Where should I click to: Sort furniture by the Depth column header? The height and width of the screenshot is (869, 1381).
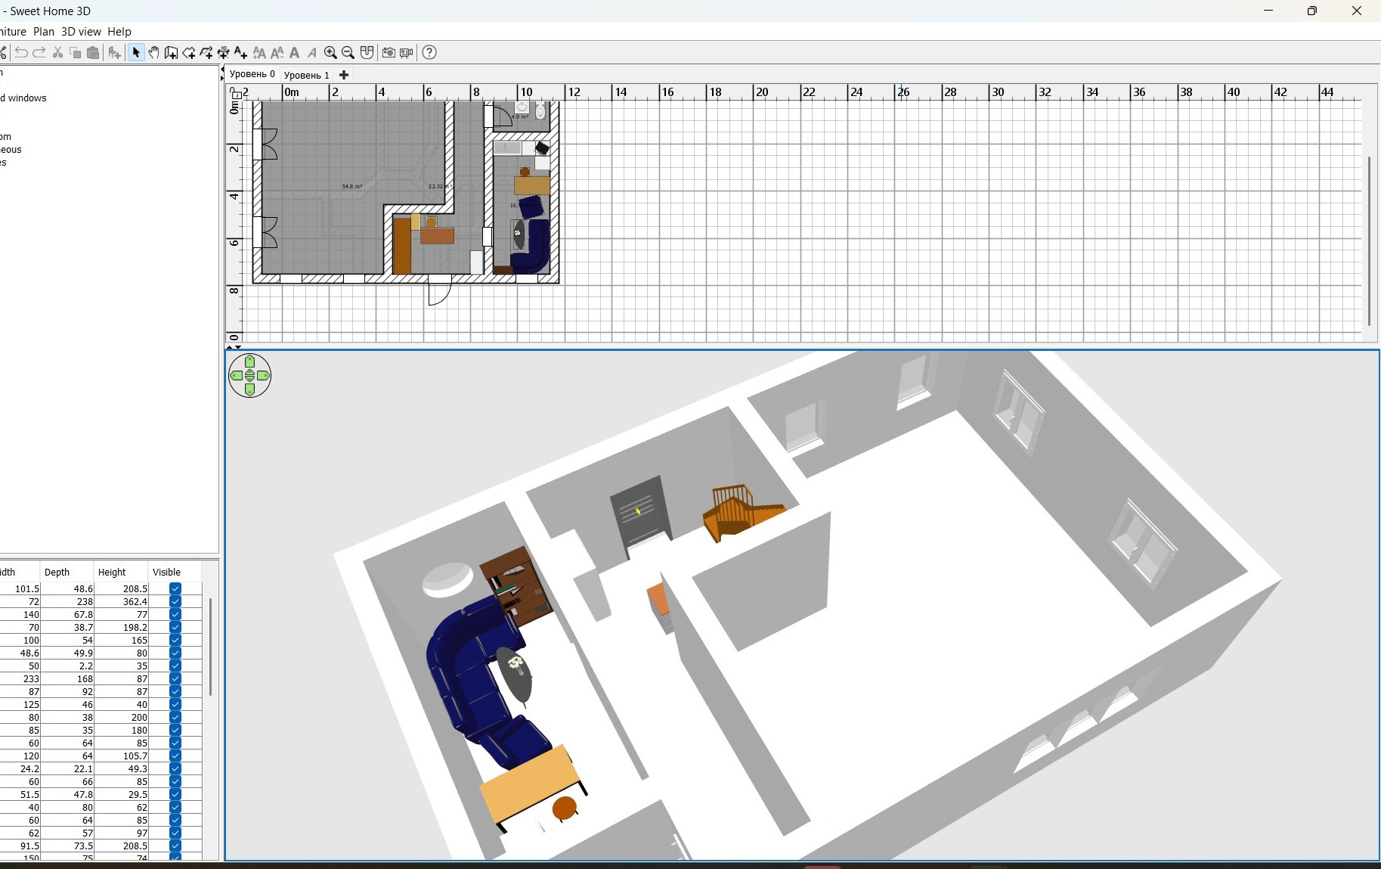[x=57, y=572]
